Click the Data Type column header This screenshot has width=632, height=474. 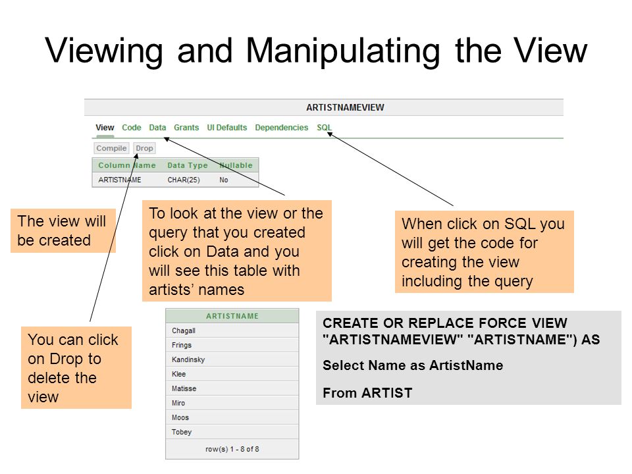click(188, 165)
